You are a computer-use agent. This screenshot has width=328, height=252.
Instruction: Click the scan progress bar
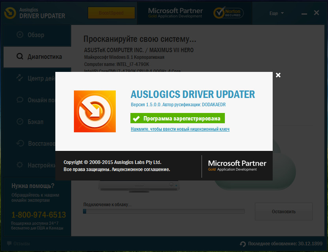(164, 211)
